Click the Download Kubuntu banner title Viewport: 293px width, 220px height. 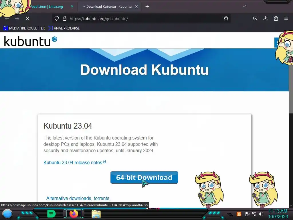[x=144, y=70]
